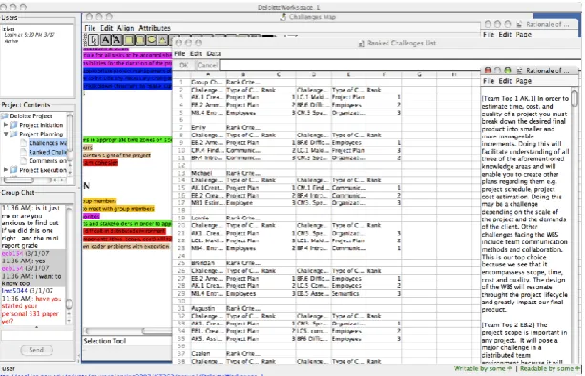Open File menu in Challenges Map window

tap(90, 28)
